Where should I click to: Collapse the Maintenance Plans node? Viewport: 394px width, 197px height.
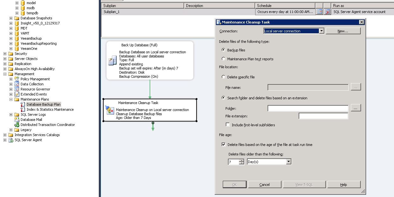[x=11, y=99]
